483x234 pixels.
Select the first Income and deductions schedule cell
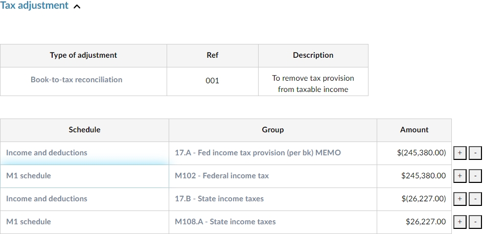(47, 153)
